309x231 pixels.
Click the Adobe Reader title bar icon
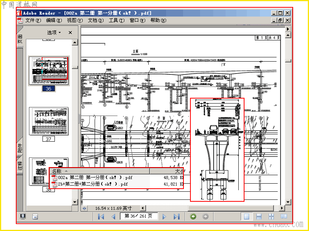click(x=19, y=13)
